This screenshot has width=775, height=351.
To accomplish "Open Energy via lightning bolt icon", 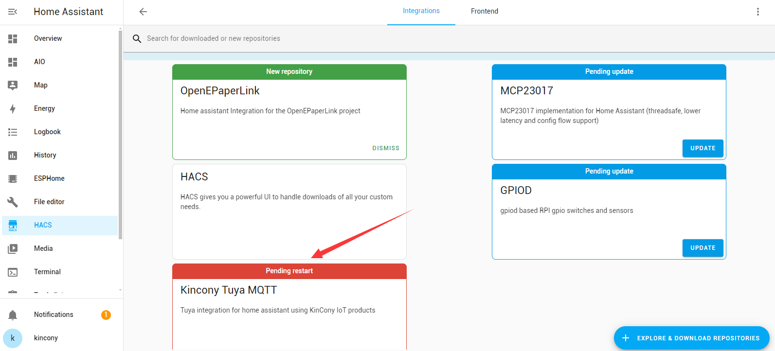I will pos(13,108).
